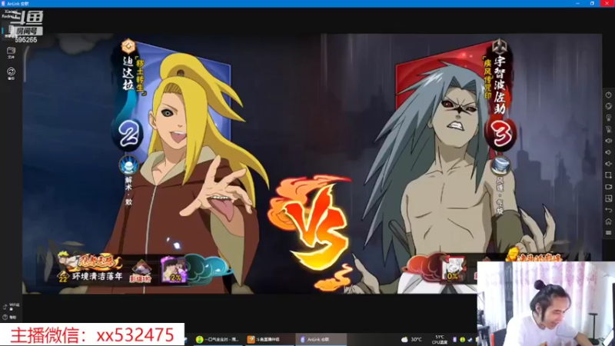615x346 pixels.
Task: Click the picture icon in right toolbar
Action: (608, 198)
